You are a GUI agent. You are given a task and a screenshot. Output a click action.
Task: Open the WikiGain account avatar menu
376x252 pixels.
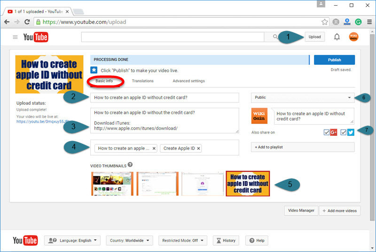pyautogui.click(x=353, y=37)
